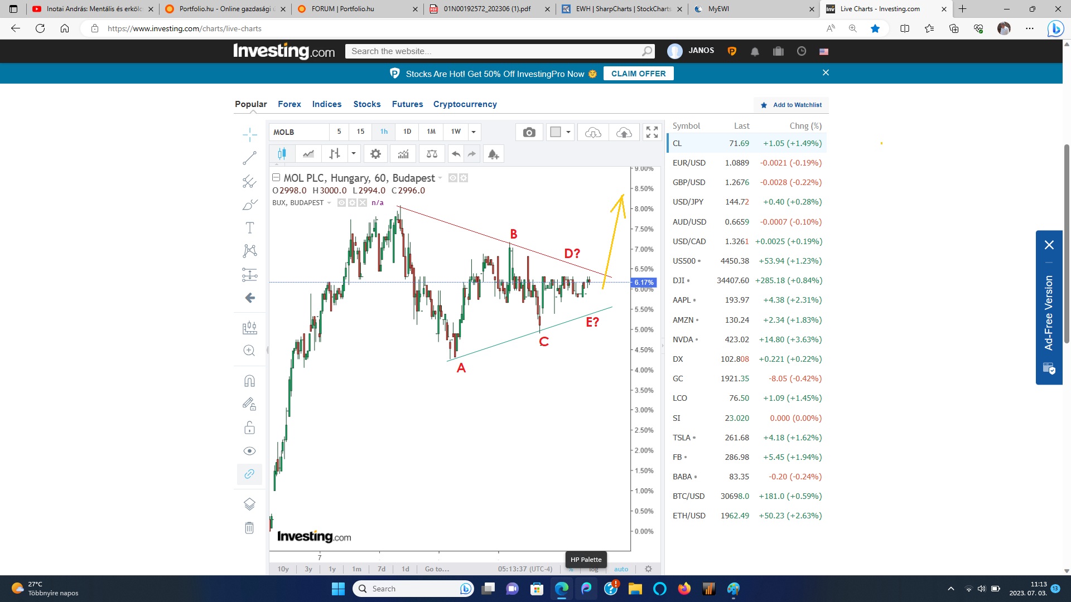Switch to 15 minute interval
The height and width of the screenshot is (602, 1071).
pos(360,132)
